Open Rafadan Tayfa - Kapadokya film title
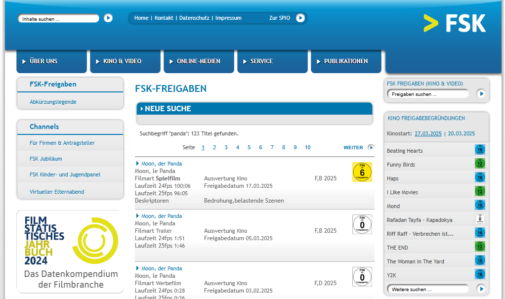The height and width of the screenshot is (299, 505). pyautogui.click(x=420, y=220)
